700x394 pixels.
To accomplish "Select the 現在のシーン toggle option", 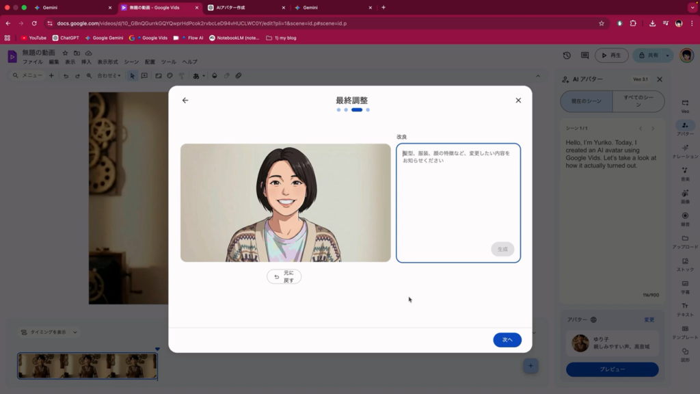I will (585, 101).
